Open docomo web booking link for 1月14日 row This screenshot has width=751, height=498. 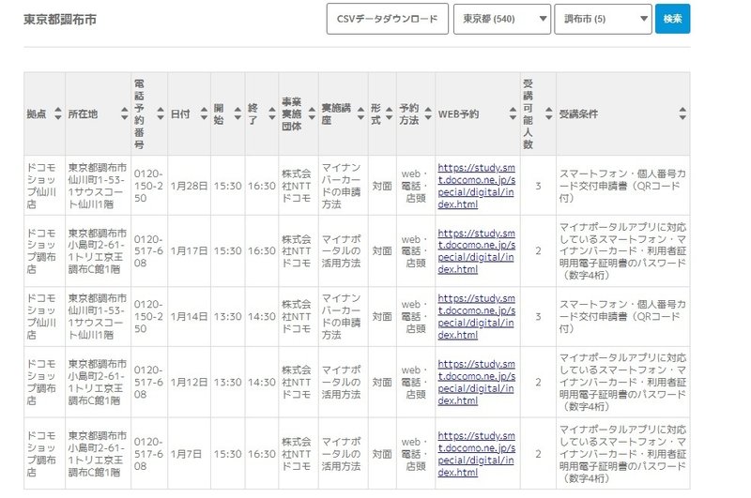click(477, 317)
